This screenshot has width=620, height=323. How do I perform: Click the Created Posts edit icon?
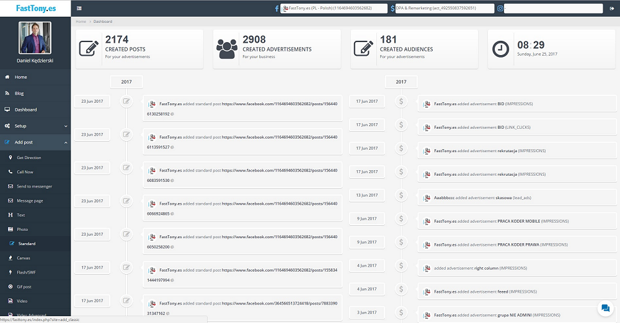(x=89, y=48)
